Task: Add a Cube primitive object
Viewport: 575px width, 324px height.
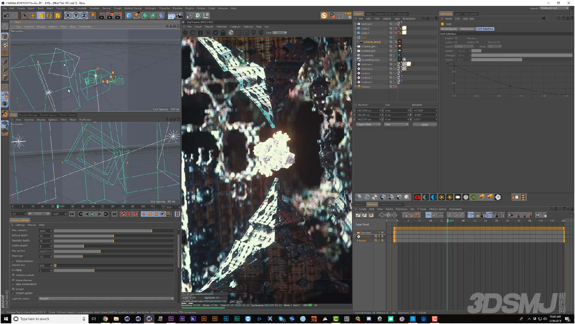Action: [129, 15]
